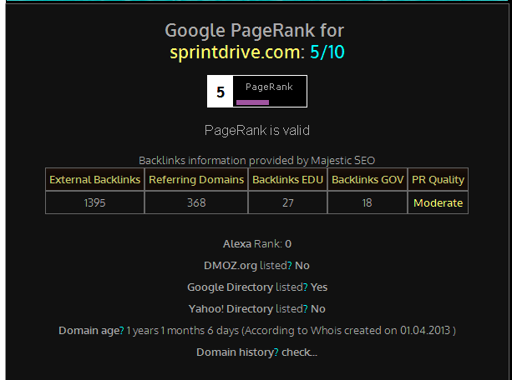512x380 pixels.
Task: Click the question mark after Yahoo! Directory listed
Action: point(306,309)
